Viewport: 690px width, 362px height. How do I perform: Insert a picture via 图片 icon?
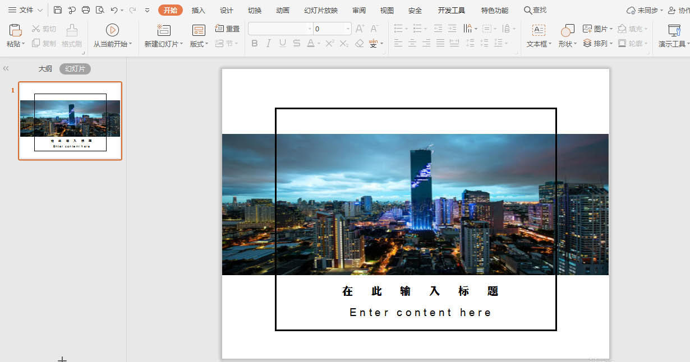pos(592,27)
